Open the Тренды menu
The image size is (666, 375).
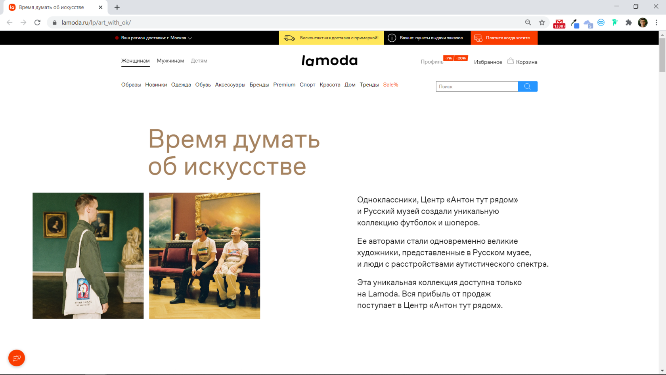[369, 85]
